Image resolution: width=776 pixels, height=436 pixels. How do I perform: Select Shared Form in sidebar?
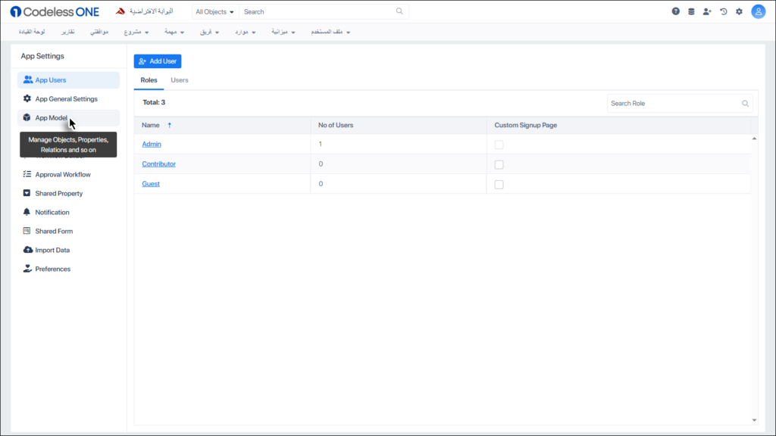pyautogui.click(x=68, y=231)
